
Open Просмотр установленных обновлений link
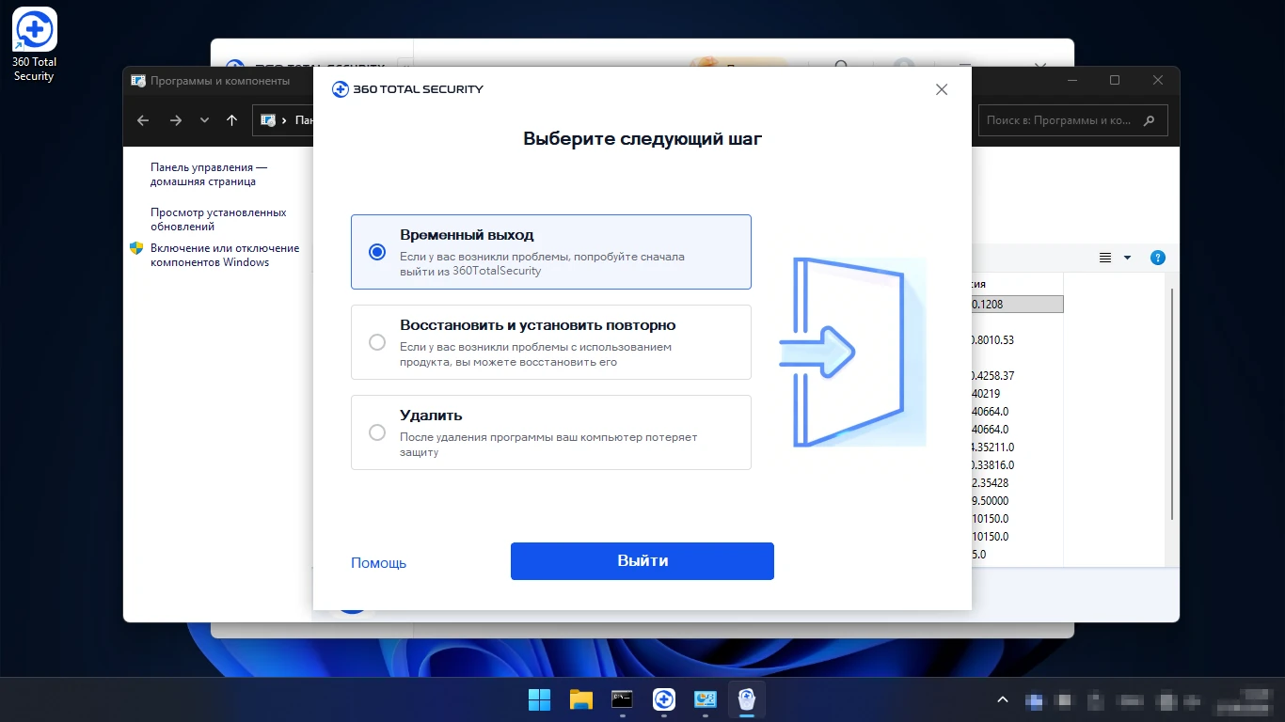coord(218,219)
